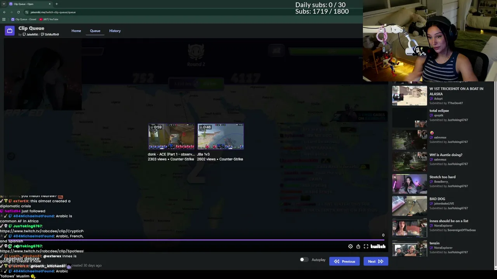Reload the page with the refresh icon

tap(18, 12)
